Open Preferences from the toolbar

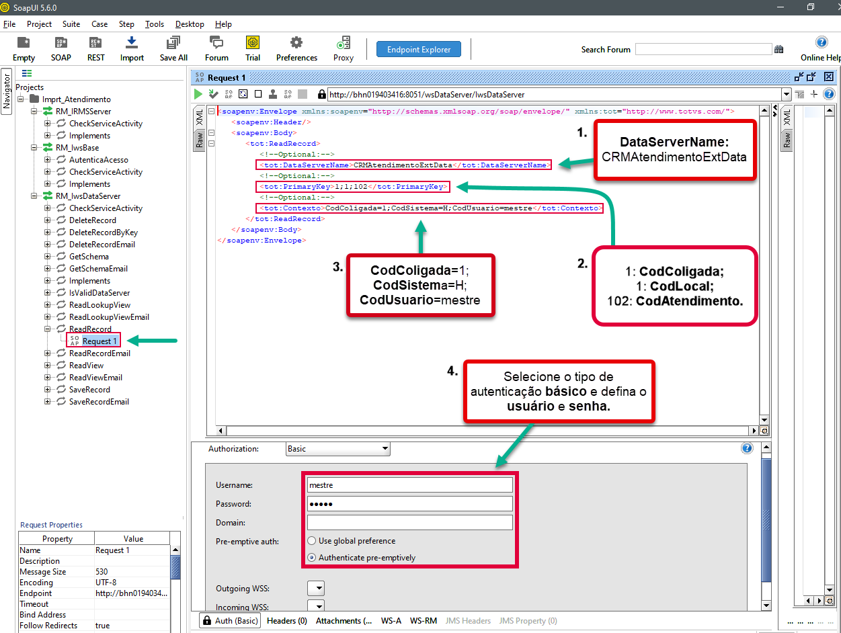(296, 43)
